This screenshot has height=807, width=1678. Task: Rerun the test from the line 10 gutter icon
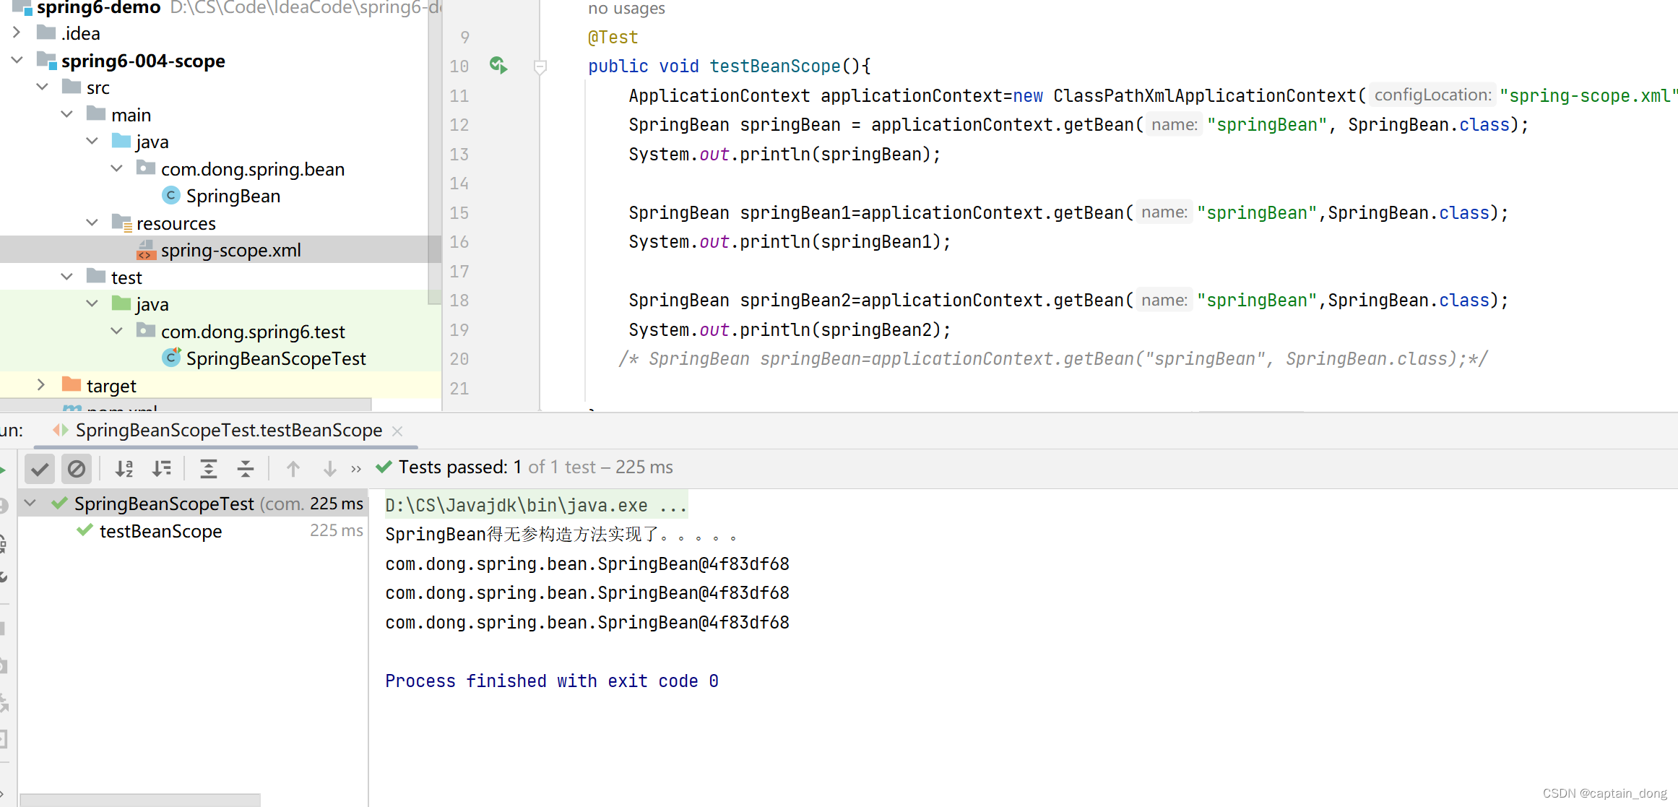click(x=498, y=66)
